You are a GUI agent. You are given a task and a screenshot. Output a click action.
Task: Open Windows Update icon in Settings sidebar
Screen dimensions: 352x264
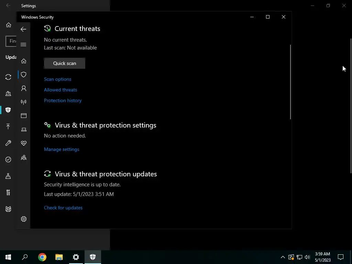click(8, 77)
